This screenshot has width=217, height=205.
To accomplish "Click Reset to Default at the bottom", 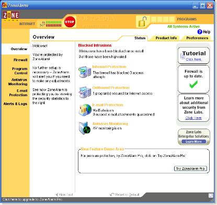I will pyautogui.click(x=125, y=195).
